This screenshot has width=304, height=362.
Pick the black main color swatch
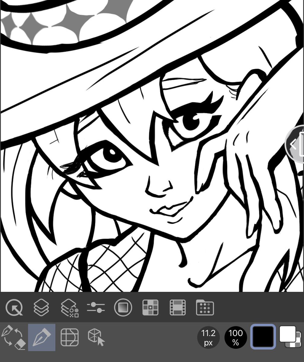pyautogui.click(x=263, y=337)
